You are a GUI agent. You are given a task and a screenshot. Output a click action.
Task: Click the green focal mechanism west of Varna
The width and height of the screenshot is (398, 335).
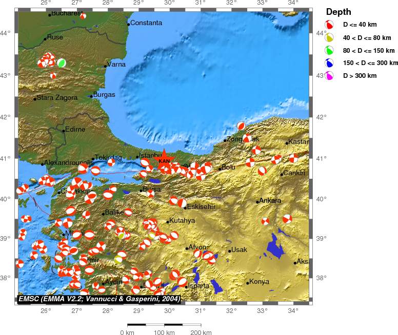(x=62, y=62)
